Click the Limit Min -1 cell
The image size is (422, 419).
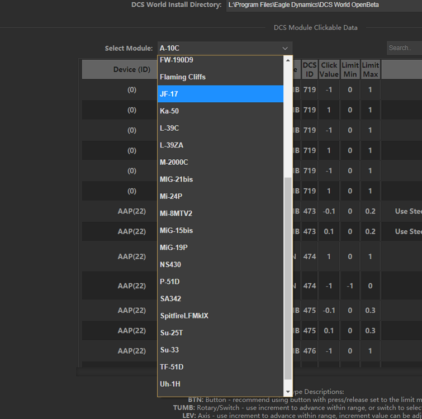[x=350, y=285]
